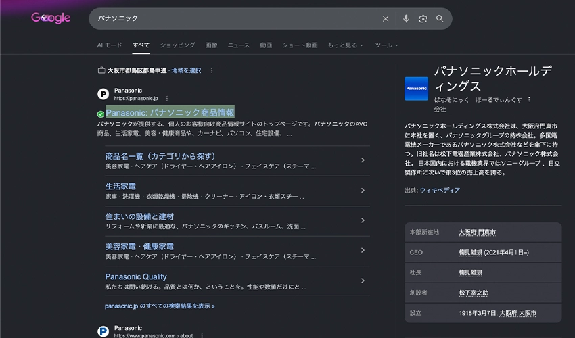Open the Panasonic Quality sitelink
The height and width of the screenshot is (338, 575).
[136, 276]
